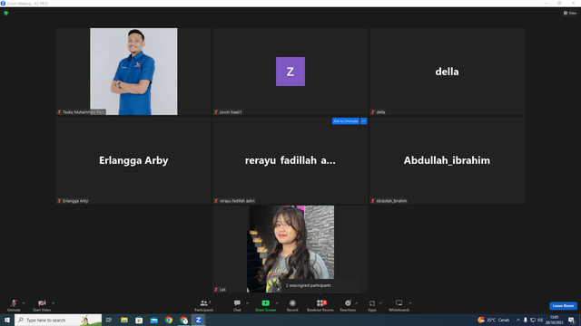Open network settings from the tray

533,320
